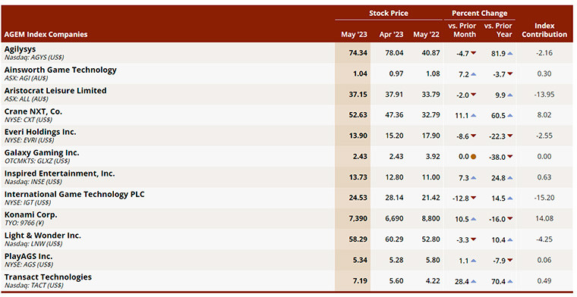Click Konami May '23 price 7,390

[x=358, y=219]
